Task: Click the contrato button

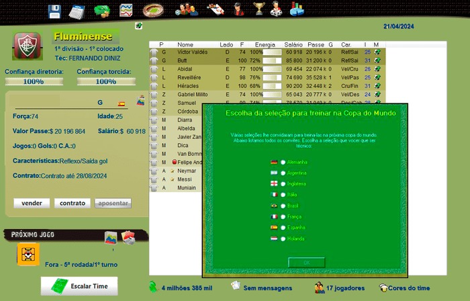Action: (x=73, y=204)
